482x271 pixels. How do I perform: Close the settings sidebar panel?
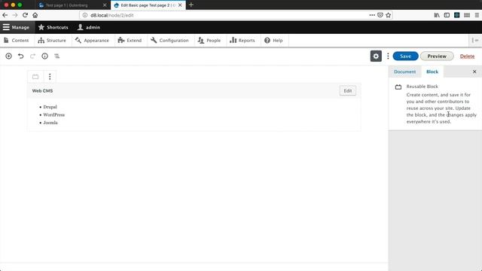(x=474, y=72)
